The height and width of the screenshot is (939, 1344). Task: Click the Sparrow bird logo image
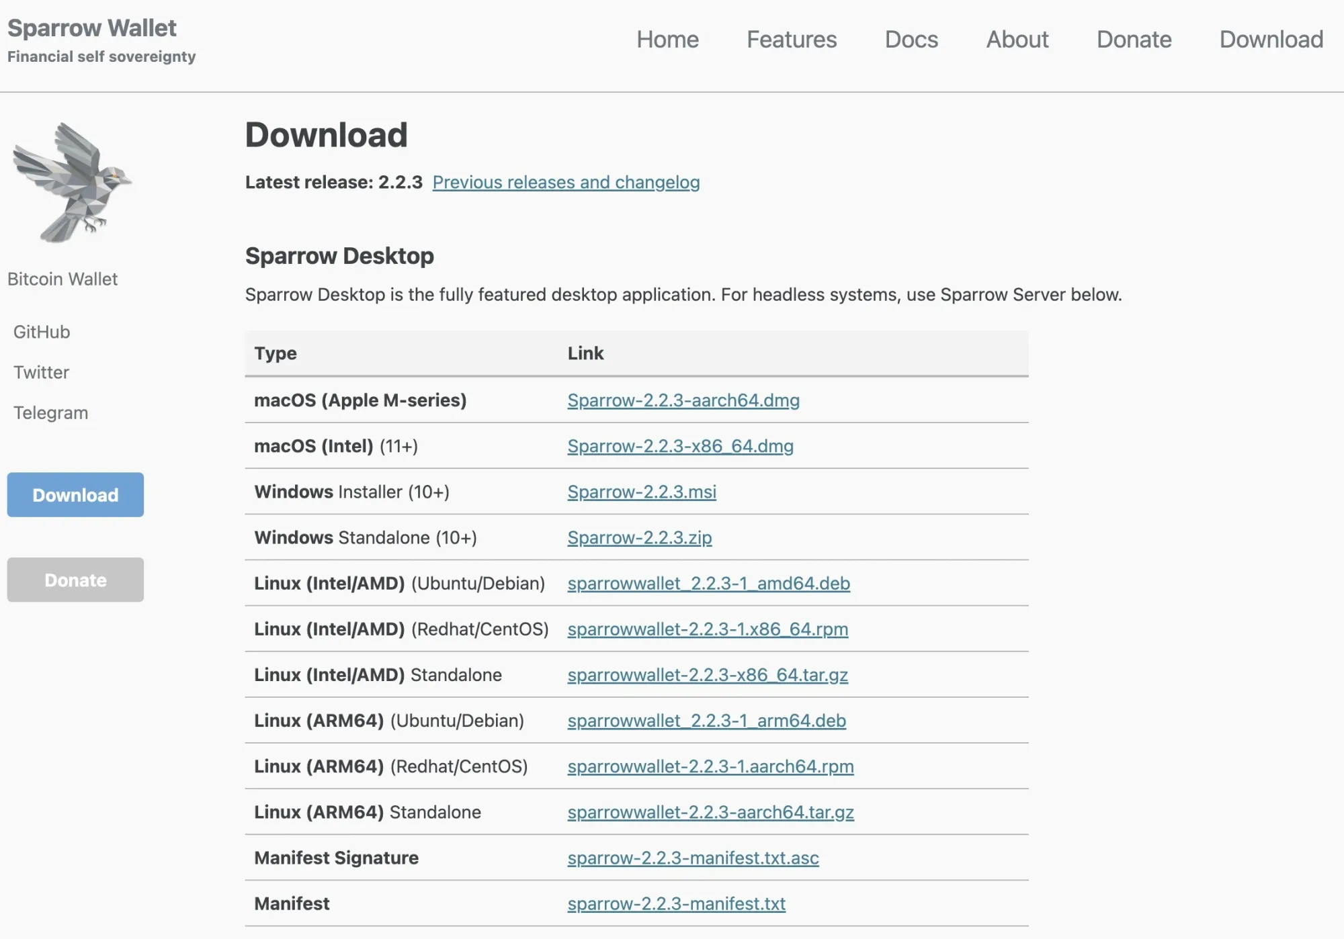[x=73, y=182]
